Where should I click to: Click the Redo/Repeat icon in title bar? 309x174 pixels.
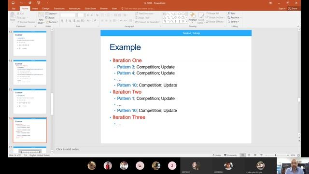click(30, 3)
